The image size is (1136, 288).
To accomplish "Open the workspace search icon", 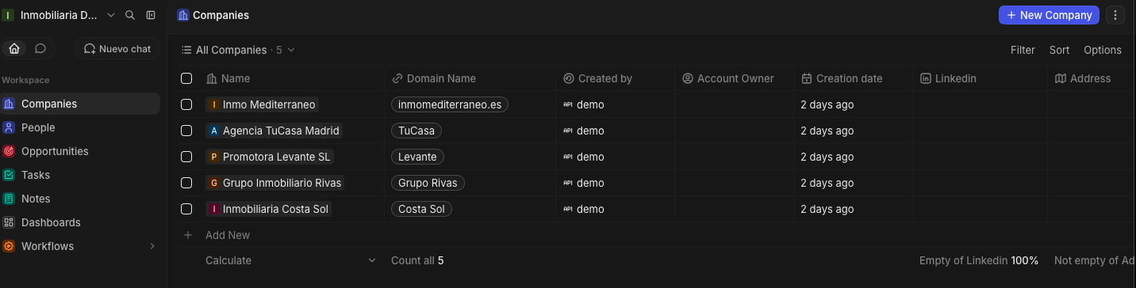I will click(x=130, y=15).
